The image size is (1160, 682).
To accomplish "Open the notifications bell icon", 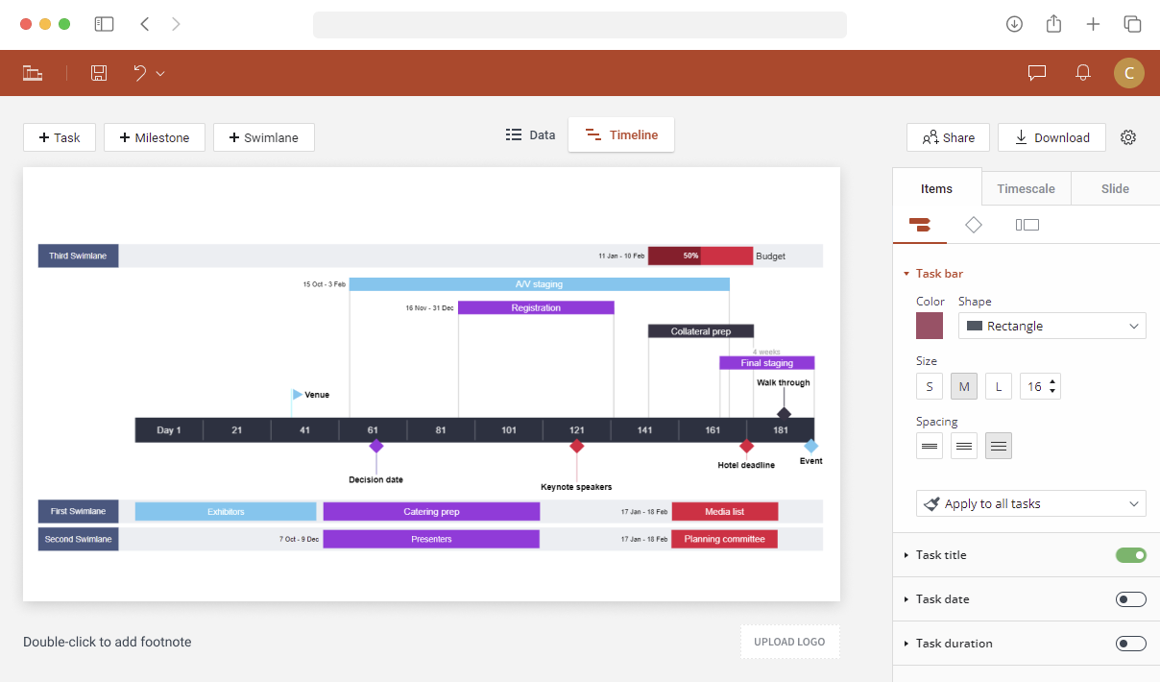I will pyautogui.click(x=1083, y=73).
